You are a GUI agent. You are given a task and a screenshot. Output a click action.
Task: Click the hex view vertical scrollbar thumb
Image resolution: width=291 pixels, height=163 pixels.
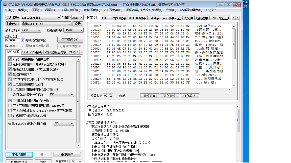coord(234,44)
